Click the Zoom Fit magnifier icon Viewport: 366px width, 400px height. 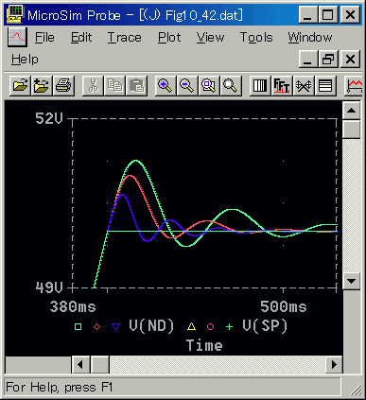coord(231,85)
